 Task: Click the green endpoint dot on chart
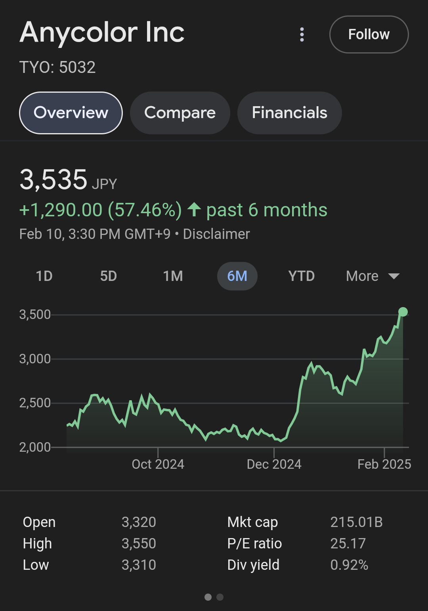(403, 312)
